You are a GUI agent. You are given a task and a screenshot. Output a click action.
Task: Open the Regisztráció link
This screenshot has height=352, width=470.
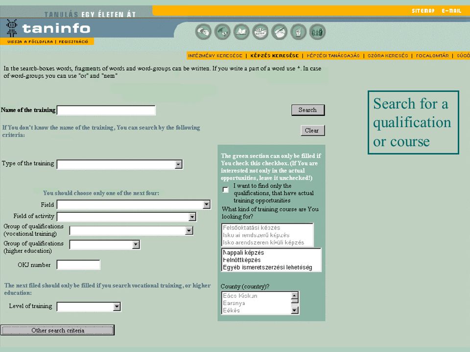click(x=73, y=42)
